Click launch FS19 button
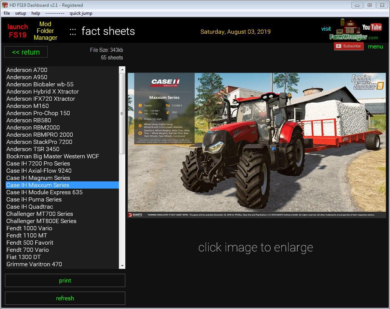Viewport: 390px width, 309px height. coord(17,31)
